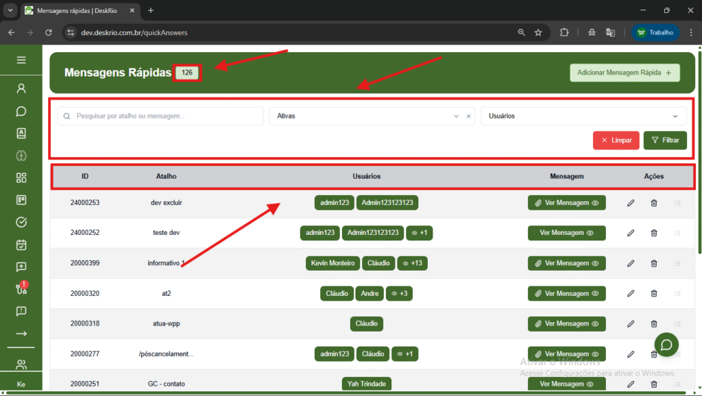Click the floating green chat widget

click(666, 344)
